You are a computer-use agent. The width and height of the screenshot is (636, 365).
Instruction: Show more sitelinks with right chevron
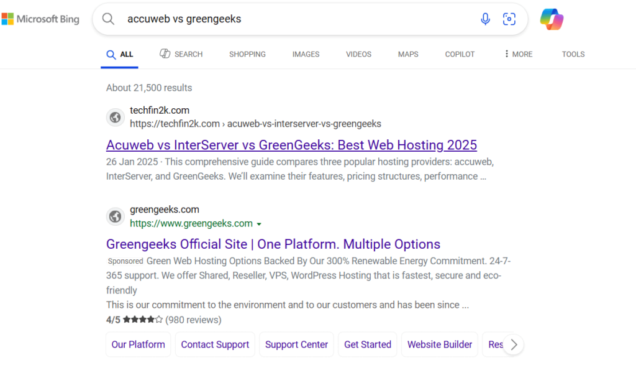coord(514,344)
